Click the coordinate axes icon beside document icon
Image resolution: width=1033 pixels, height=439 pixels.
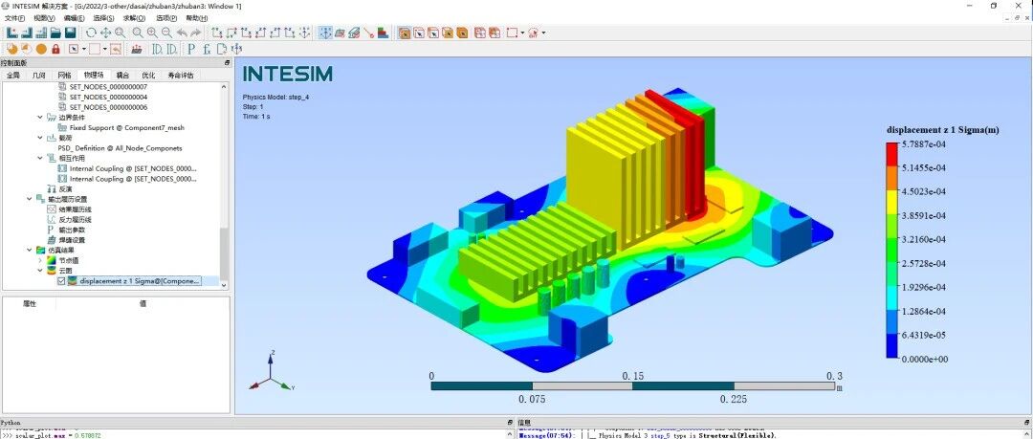[x=237, y=49]
